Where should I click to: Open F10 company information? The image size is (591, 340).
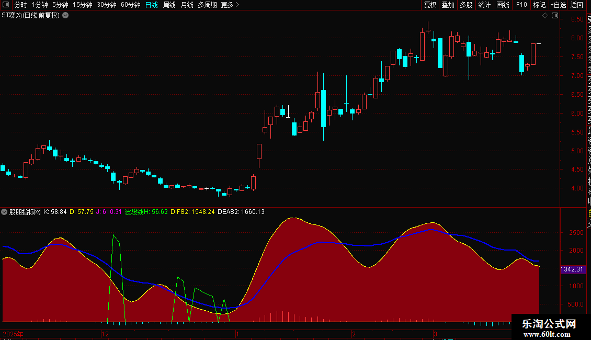[x=521, y=5]
